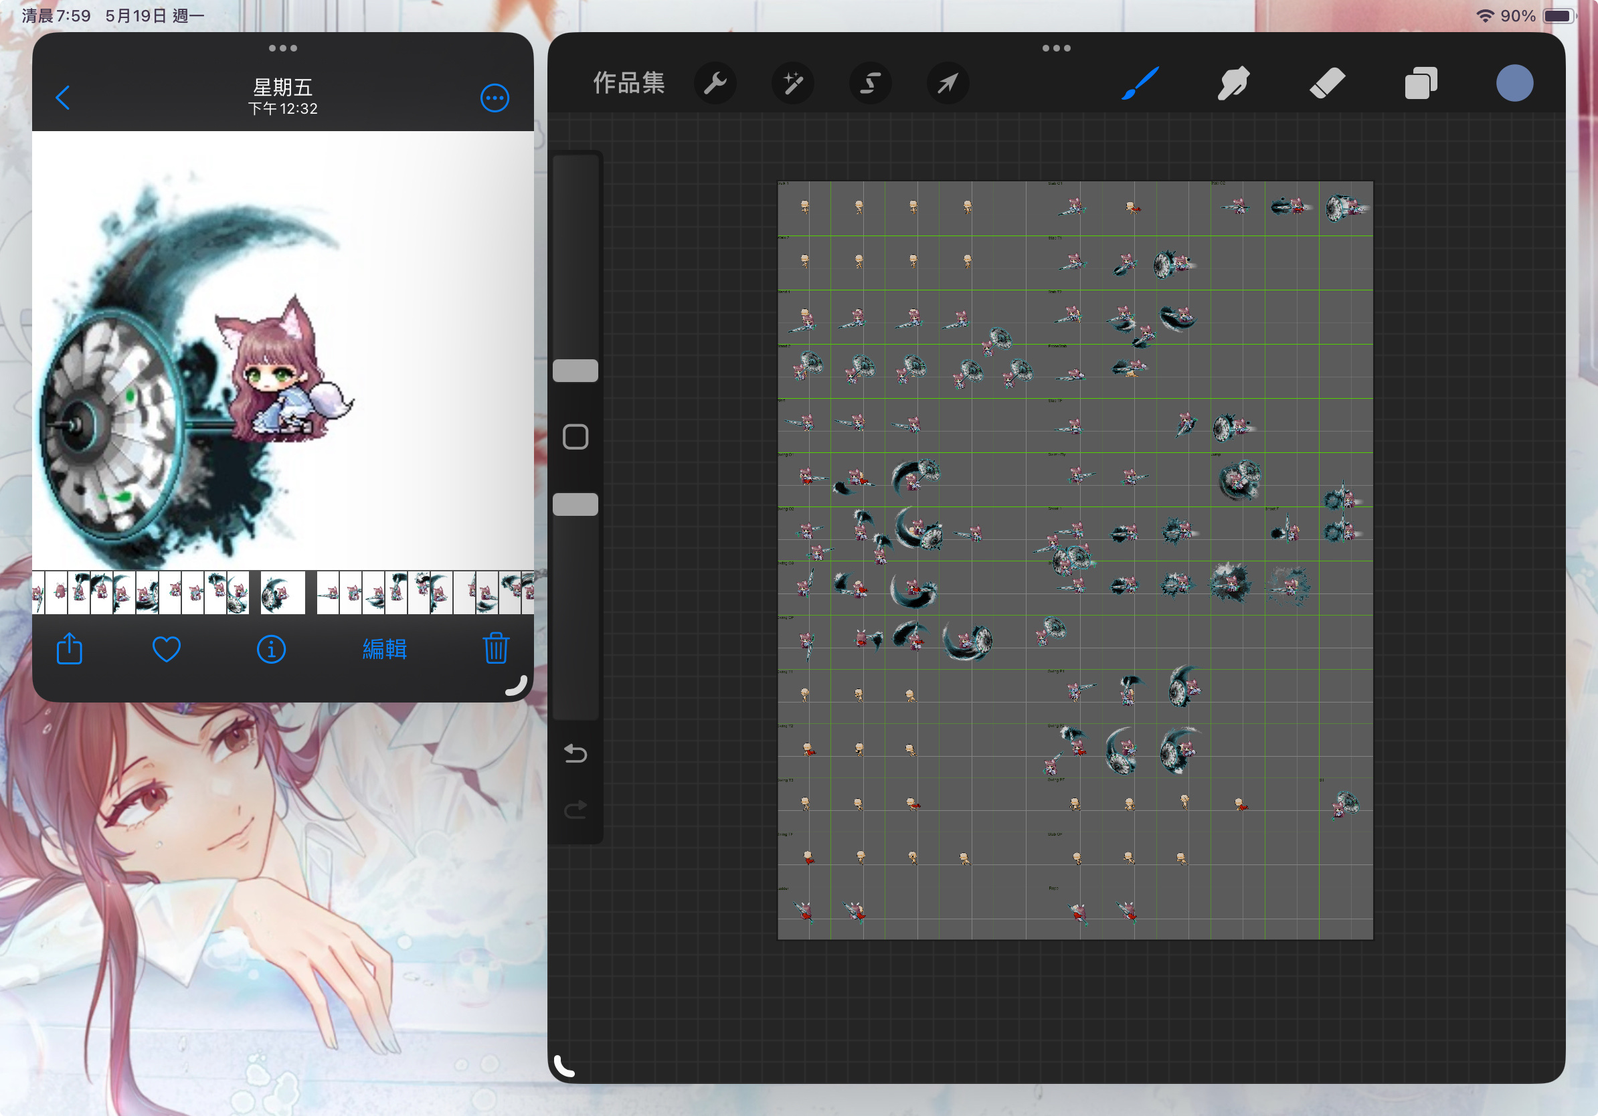Tap the large fox-girl photo
Viewport: 1598px width, 1116px height.
tap(282, 351)
